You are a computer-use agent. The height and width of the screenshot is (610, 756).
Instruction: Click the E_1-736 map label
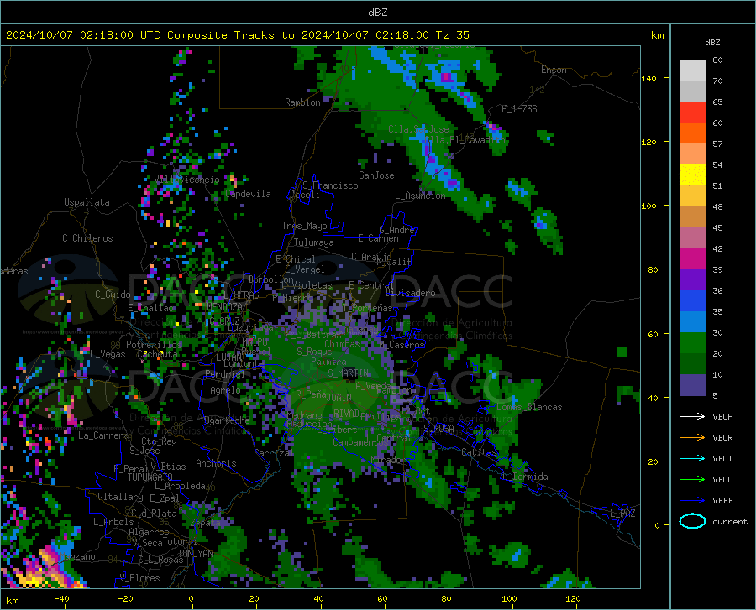coord(519,109)
